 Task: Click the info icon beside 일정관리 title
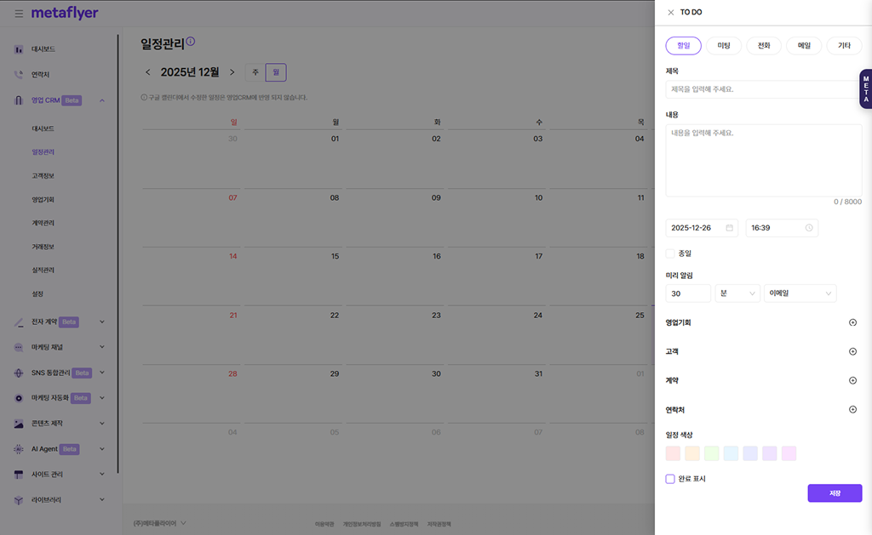pyautogui.click(x=191, y=41)
